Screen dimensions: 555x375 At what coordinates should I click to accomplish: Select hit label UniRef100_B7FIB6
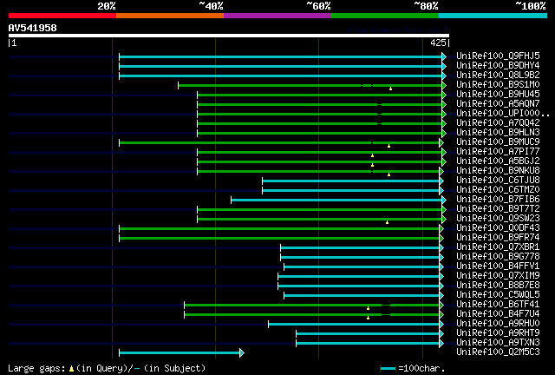[498, 199]
